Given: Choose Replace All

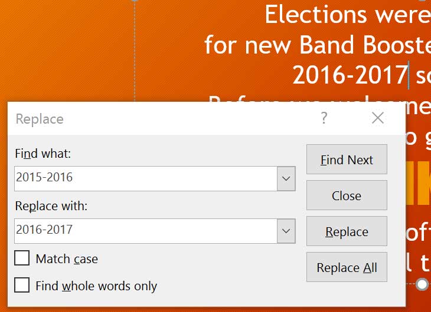Looking at the screenshot, I should click(347, 267).
